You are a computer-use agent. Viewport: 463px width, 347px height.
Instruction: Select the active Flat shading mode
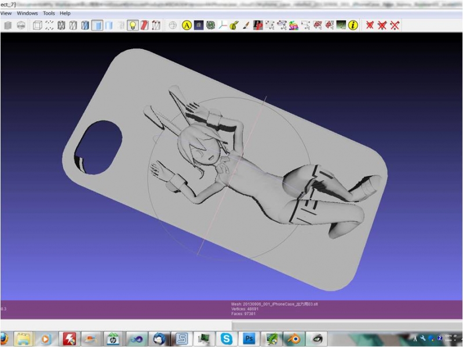coord(97,25)
